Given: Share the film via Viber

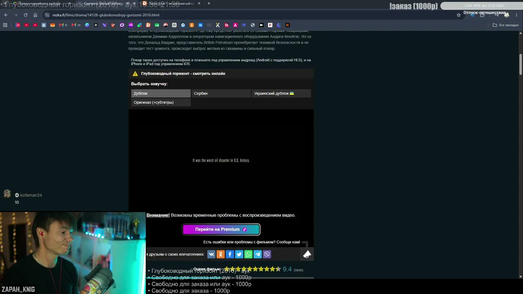Looking at the screenshot, I should tap(267, 254).
